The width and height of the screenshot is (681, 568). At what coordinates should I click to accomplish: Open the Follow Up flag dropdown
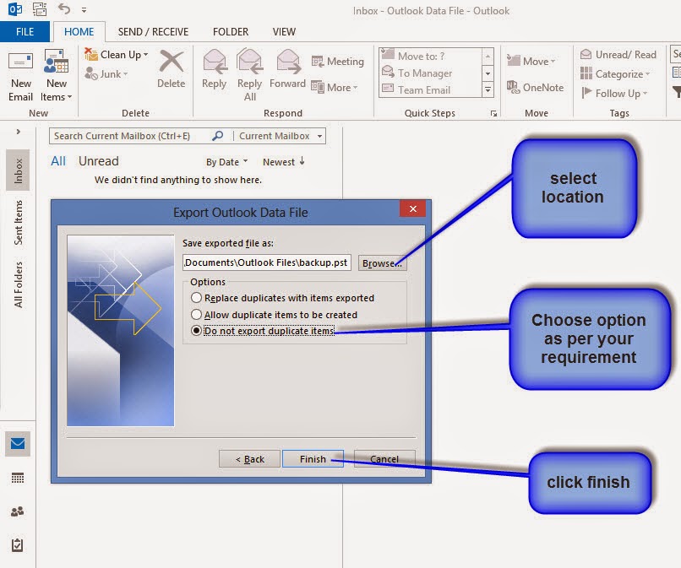tap(614, 94)
